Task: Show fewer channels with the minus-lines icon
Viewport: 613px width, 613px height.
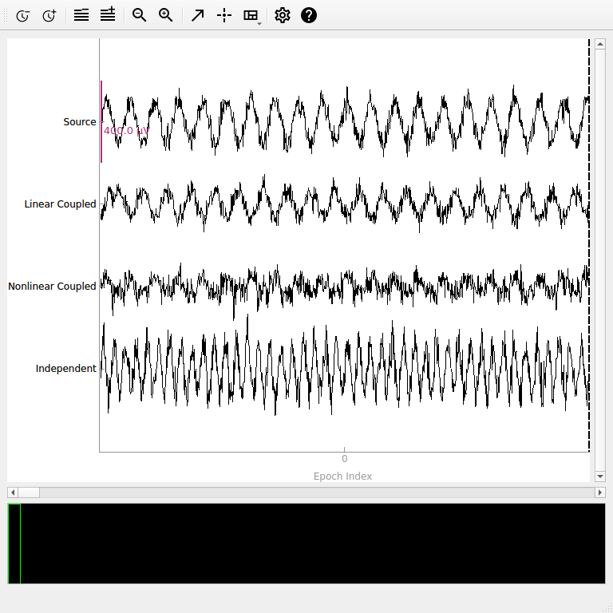Action: coord(81,15)
